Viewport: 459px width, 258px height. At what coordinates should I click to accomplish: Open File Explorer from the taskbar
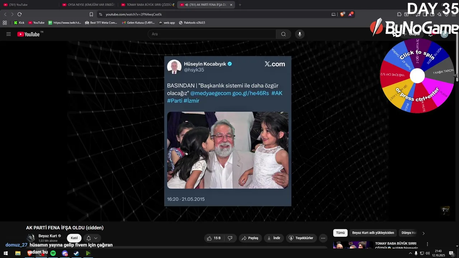click(18, 253)
